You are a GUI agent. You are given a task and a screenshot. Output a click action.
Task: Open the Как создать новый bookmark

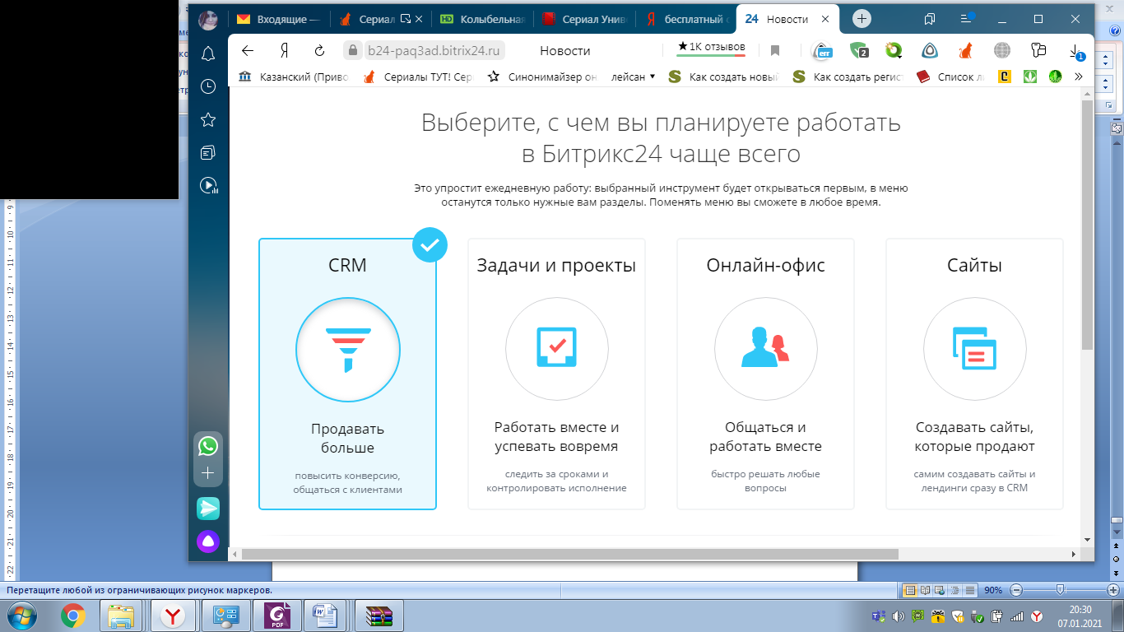click(723, 77)
